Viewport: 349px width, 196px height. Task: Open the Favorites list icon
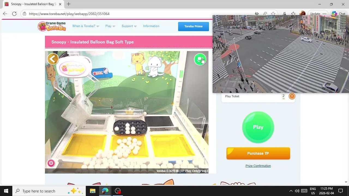point(293,14)
